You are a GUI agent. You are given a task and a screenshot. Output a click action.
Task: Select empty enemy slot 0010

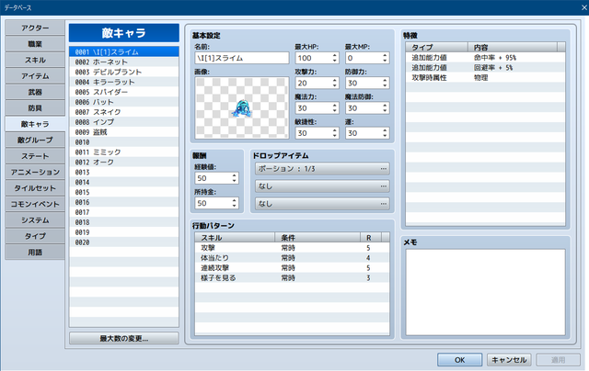(124, 142)
